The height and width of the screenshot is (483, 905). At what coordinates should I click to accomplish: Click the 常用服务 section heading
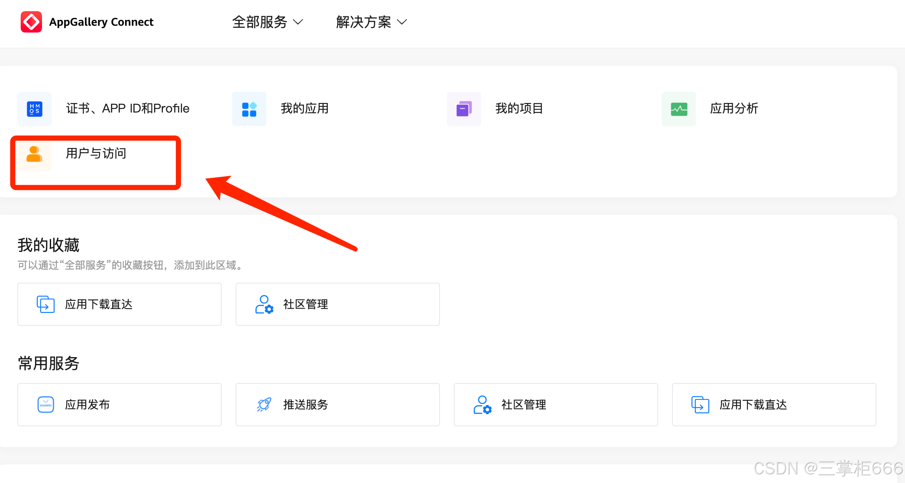tap(48, 363)
